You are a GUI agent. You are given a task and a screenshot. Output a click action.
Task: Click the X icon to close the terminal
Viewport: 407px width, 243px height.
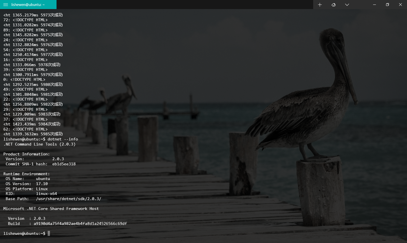[x=400, y=5]
